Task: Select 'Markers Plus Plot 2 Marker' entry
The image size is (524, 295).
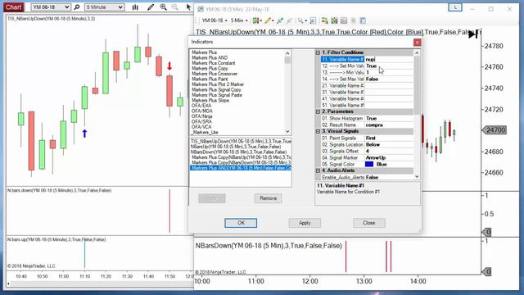Action: point(218,84)
